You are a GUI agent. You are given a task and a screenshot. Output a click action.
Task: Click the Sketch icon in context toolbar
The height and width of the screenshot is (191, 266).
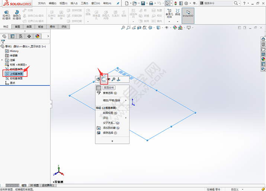[103, 79]
